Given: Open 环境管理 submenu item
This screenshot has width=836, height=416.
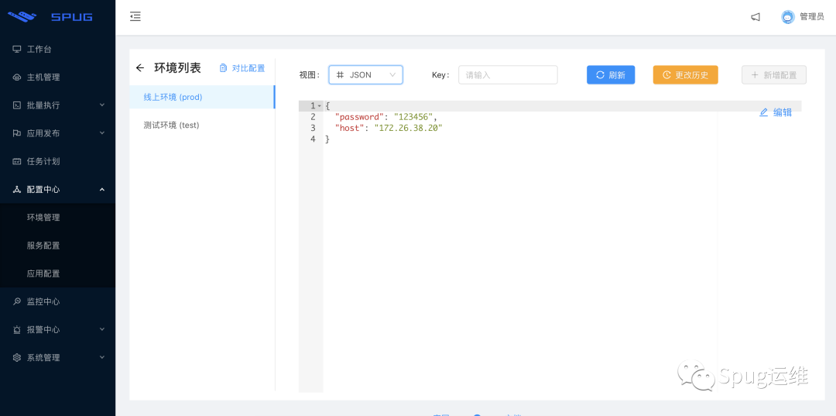Looking at the screenshot, I should click(57, 218).
